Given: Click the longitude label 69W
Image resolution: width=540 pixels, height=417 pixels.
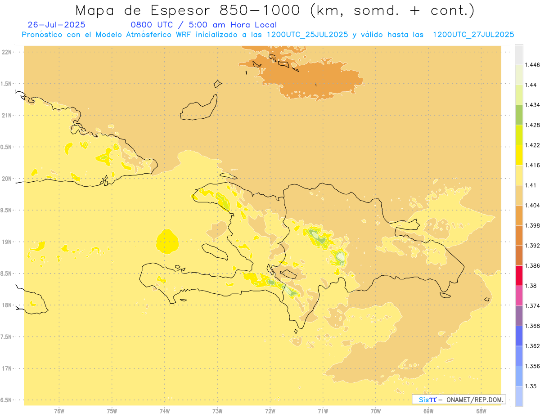Looking at the screenshot, I should coord(428,411).
